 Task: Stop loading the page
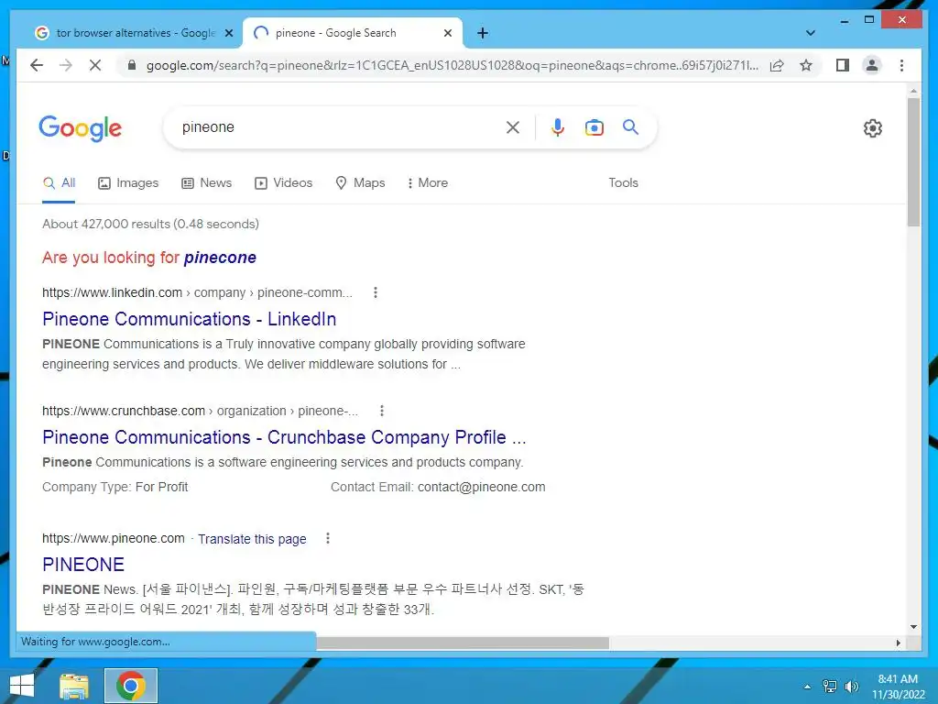[x=95, y=65]
